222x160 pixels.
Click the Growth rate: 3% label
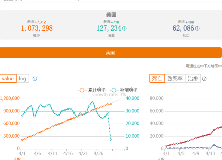tap(109, 95)
